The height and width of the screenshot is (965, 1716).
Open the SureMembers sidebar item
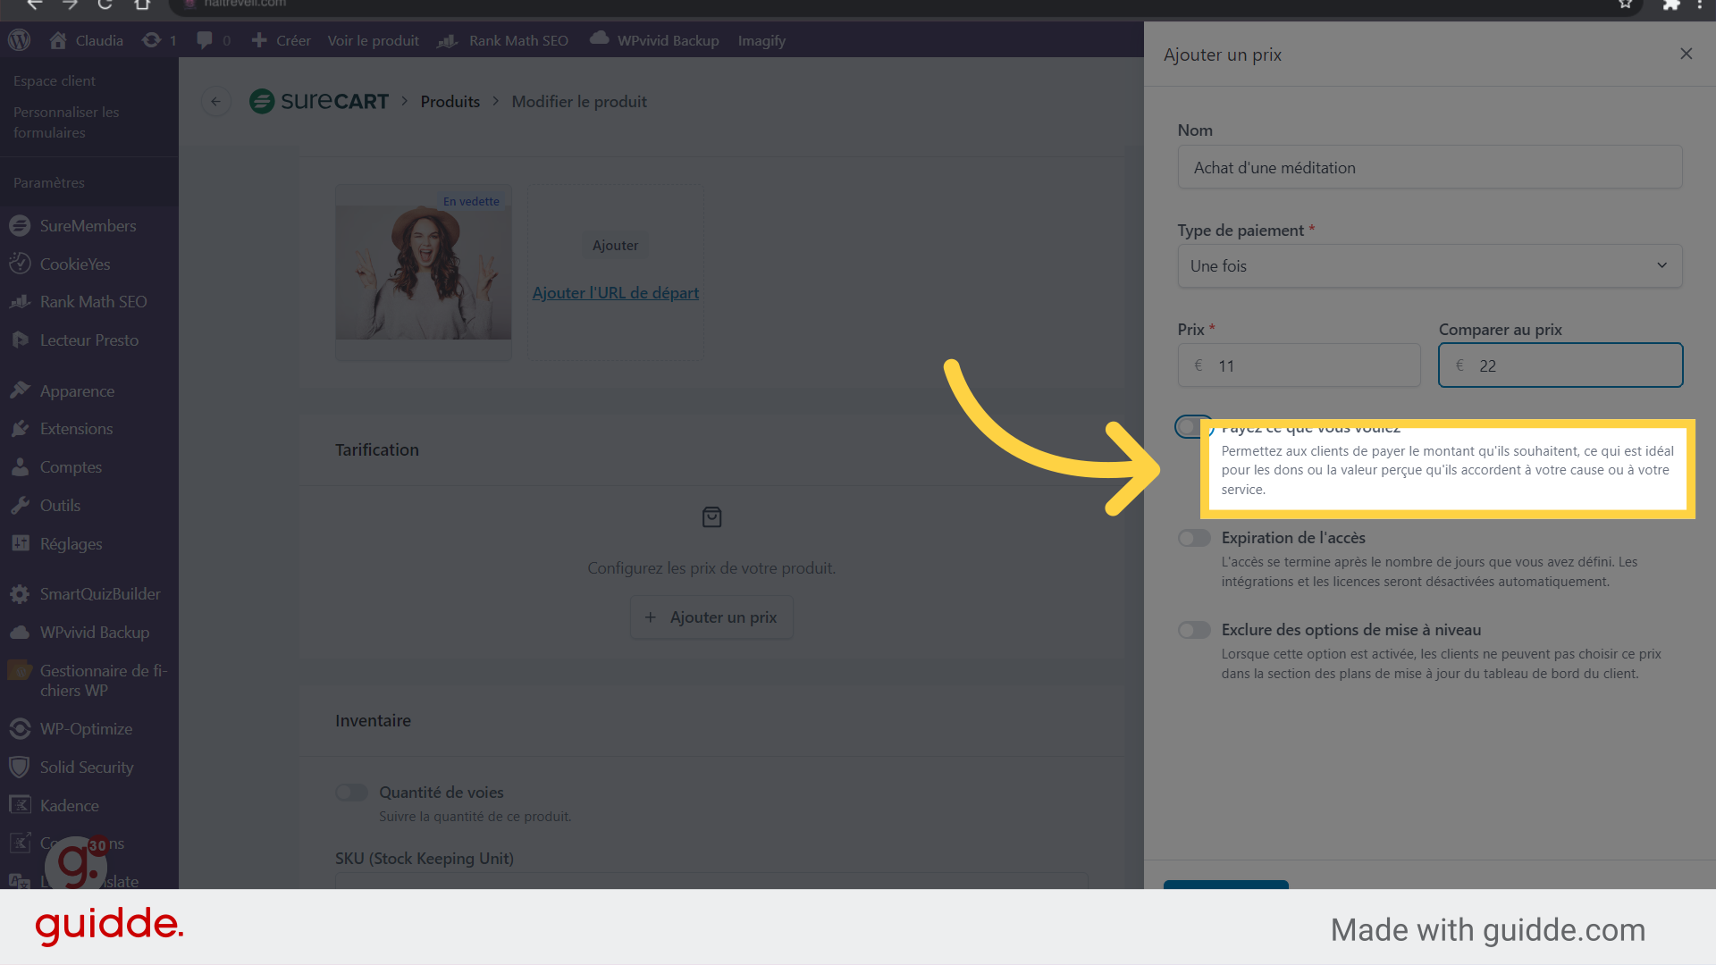point(88,226)
